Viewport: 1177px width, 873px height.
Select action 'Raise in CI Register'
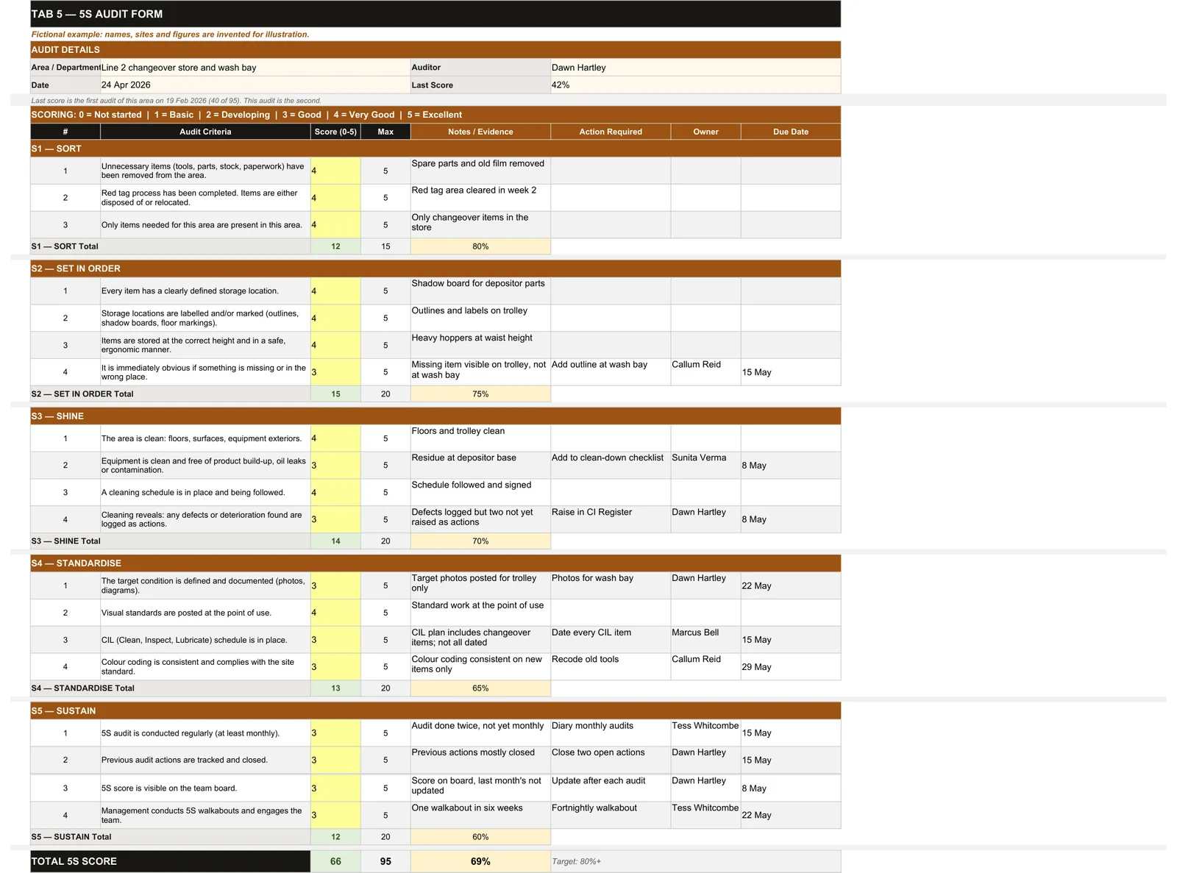click(x=611, y=519)
